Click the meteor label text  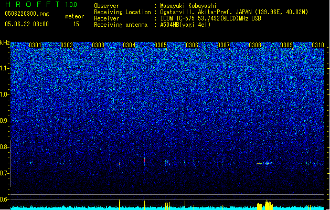(74, 16)
